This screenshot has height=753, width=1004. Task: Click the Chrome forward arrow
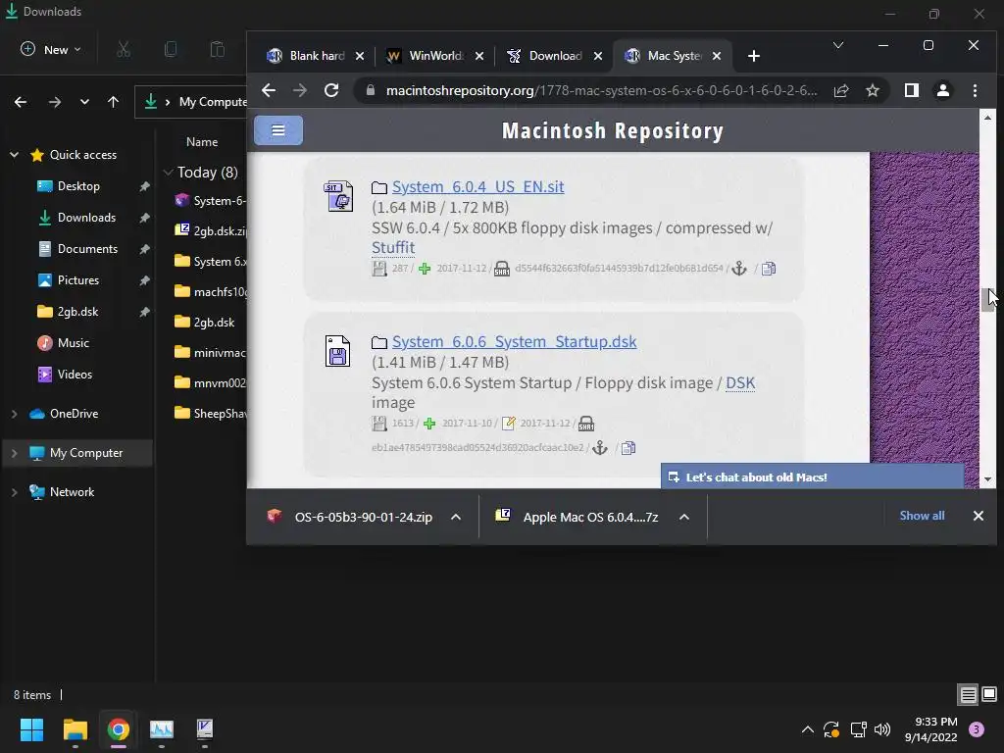[x=300, y=90]
